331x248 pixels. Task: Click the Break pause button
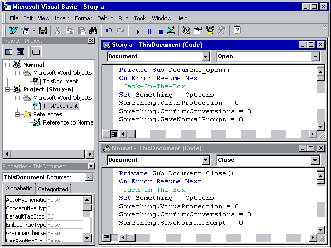point(149,32)
